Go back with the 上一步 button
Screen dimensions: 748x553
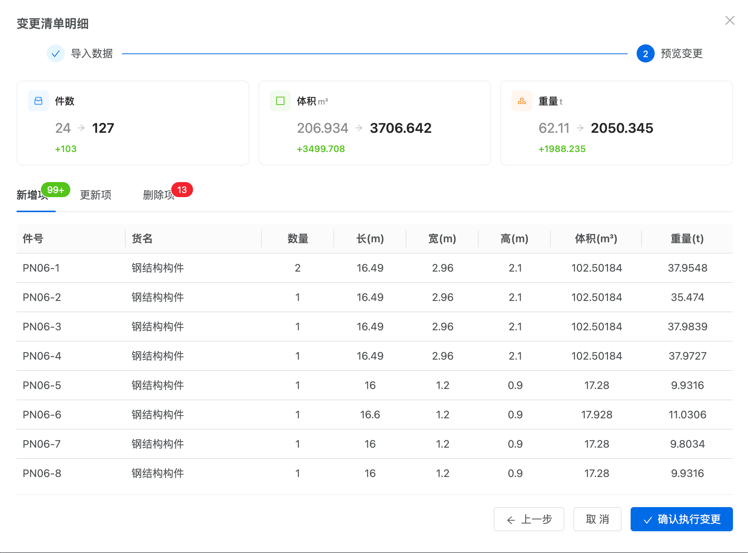tap(529, 519)
